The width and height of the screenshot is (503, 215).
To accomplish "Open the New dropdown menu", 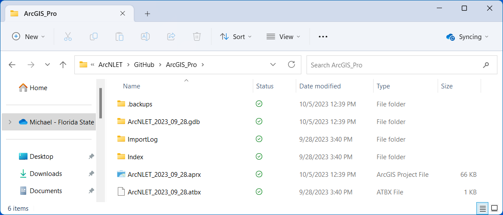I will (x=28, y=36).
